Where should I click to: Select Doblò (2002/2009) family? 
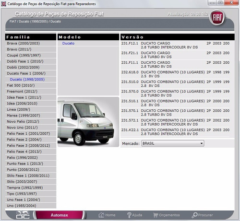point(31,67)
